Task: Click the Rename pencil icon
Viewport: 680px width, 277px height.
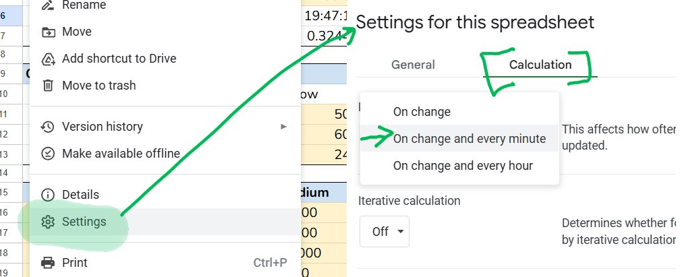Action: pos(48,5)
